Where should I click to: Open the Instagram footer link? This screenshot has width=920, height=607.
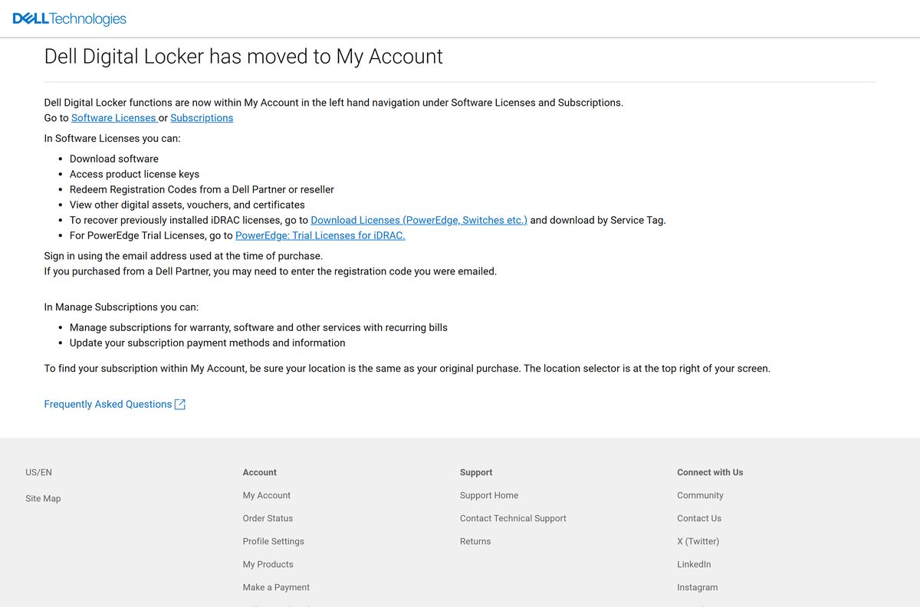698,587
